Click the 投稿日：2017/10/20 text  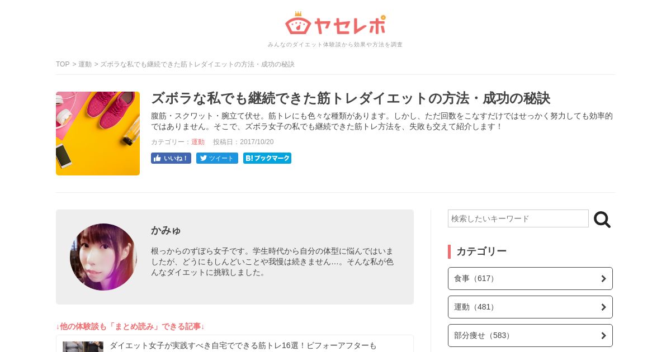point(243,142)
